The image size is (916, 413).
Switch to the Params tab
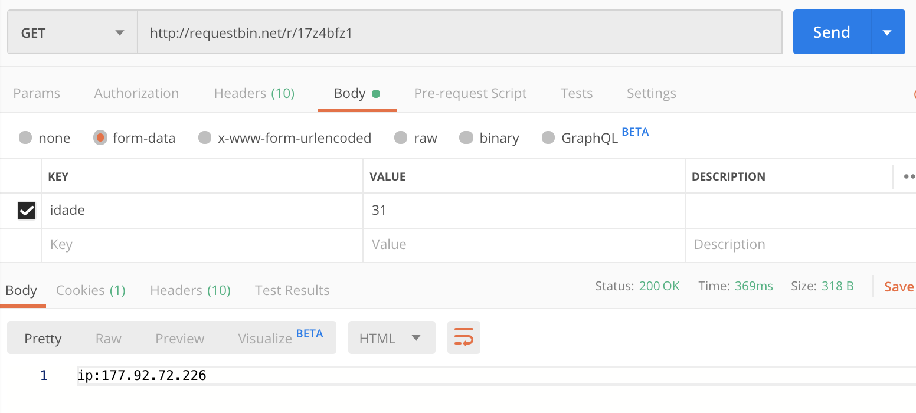(37, 93)
